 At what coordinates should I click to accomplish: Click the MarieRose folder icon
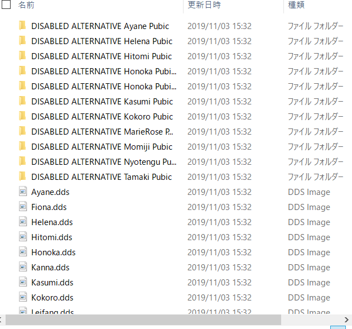23,131
